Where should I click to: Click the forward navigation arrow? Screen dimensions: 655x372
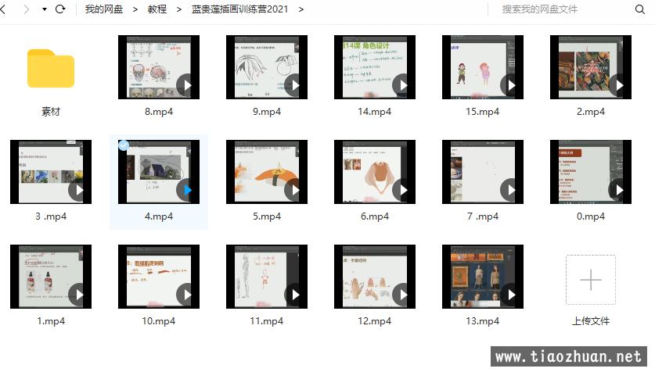coord(26,9)
